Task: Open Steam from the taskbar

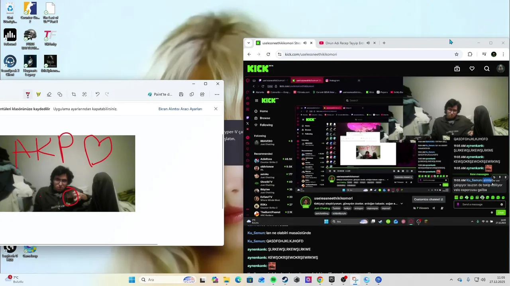Action: 285,280
